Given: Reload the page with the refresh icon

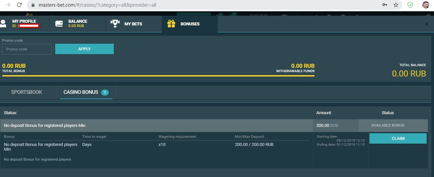Looking at the screenshot, I should [19, 5].
